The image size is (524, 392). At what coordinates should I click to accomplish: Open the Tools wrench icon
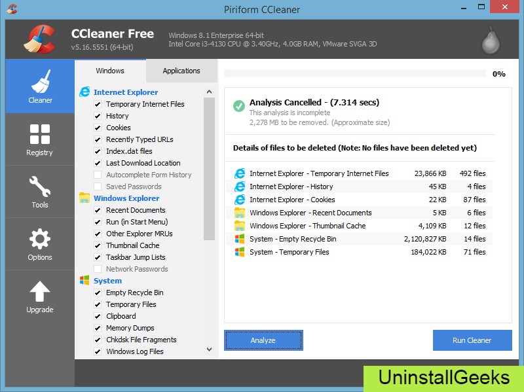[x=40, y=186]
